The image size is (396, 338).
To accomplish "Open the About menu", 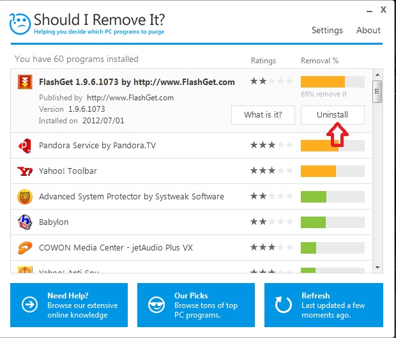I will coord(369,30).
